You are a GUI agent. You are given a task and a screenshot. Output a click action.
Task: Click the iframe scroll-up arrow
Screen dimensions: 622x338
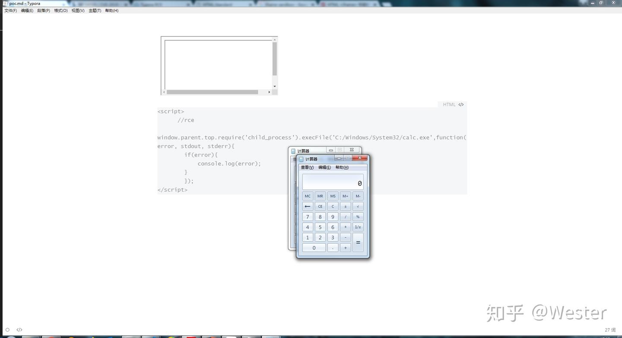(275, 40)
